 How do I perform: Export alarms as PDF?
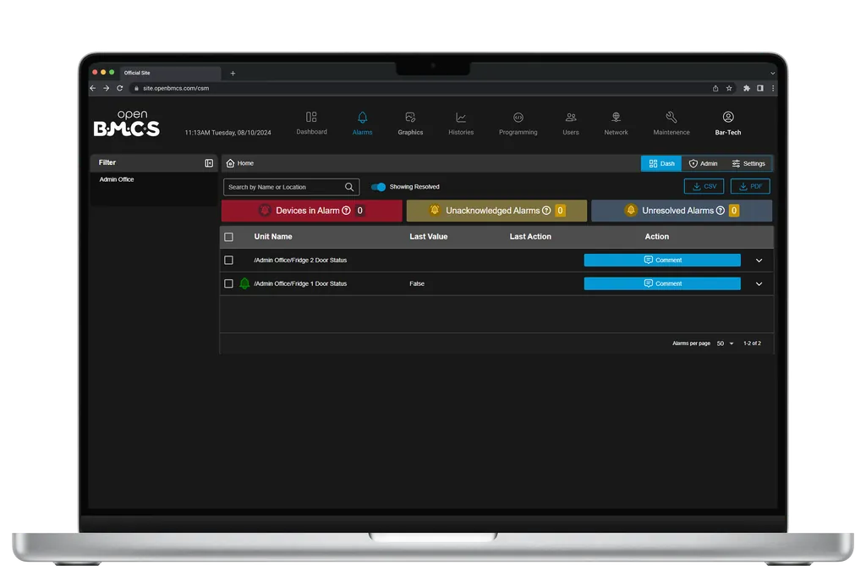(x=750, y=187)
